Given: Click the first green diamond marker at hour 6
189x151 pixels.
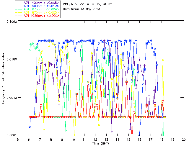Looking at the screenshot, I should (30, 50).
